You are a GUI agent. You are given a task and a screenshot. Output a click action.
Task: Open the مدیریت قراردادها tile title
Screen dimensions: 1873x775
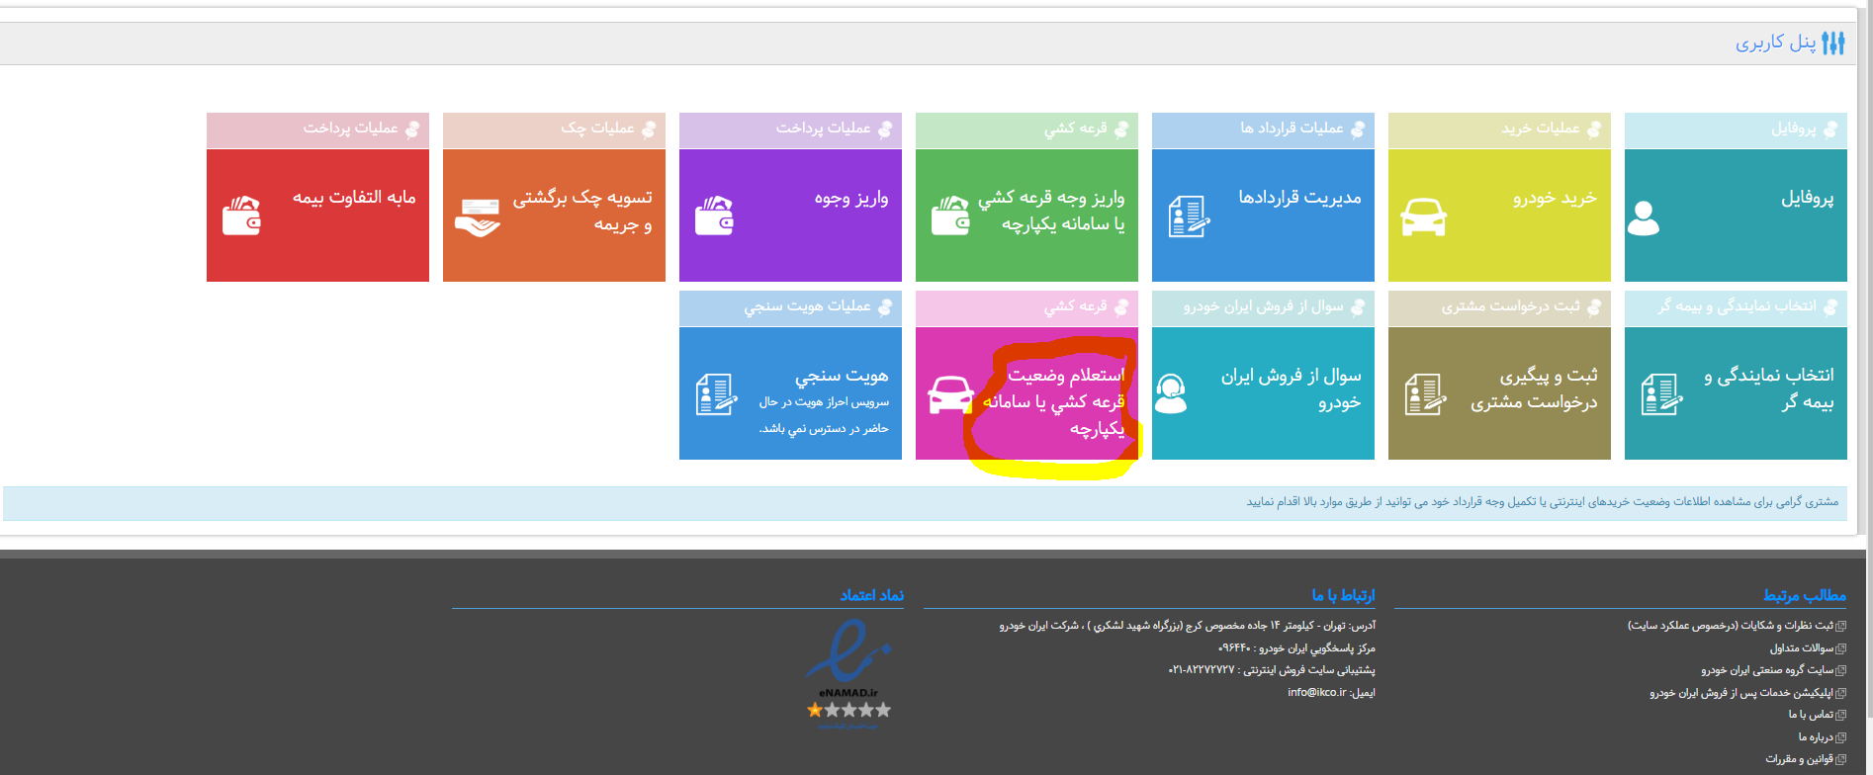coord(1299,198)
